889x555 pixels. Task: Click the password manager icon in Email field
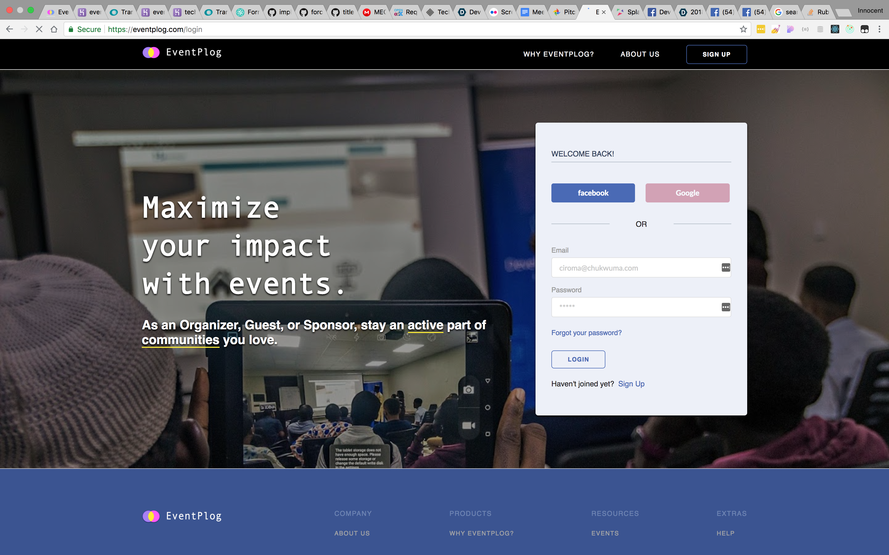tap(725, 267)
